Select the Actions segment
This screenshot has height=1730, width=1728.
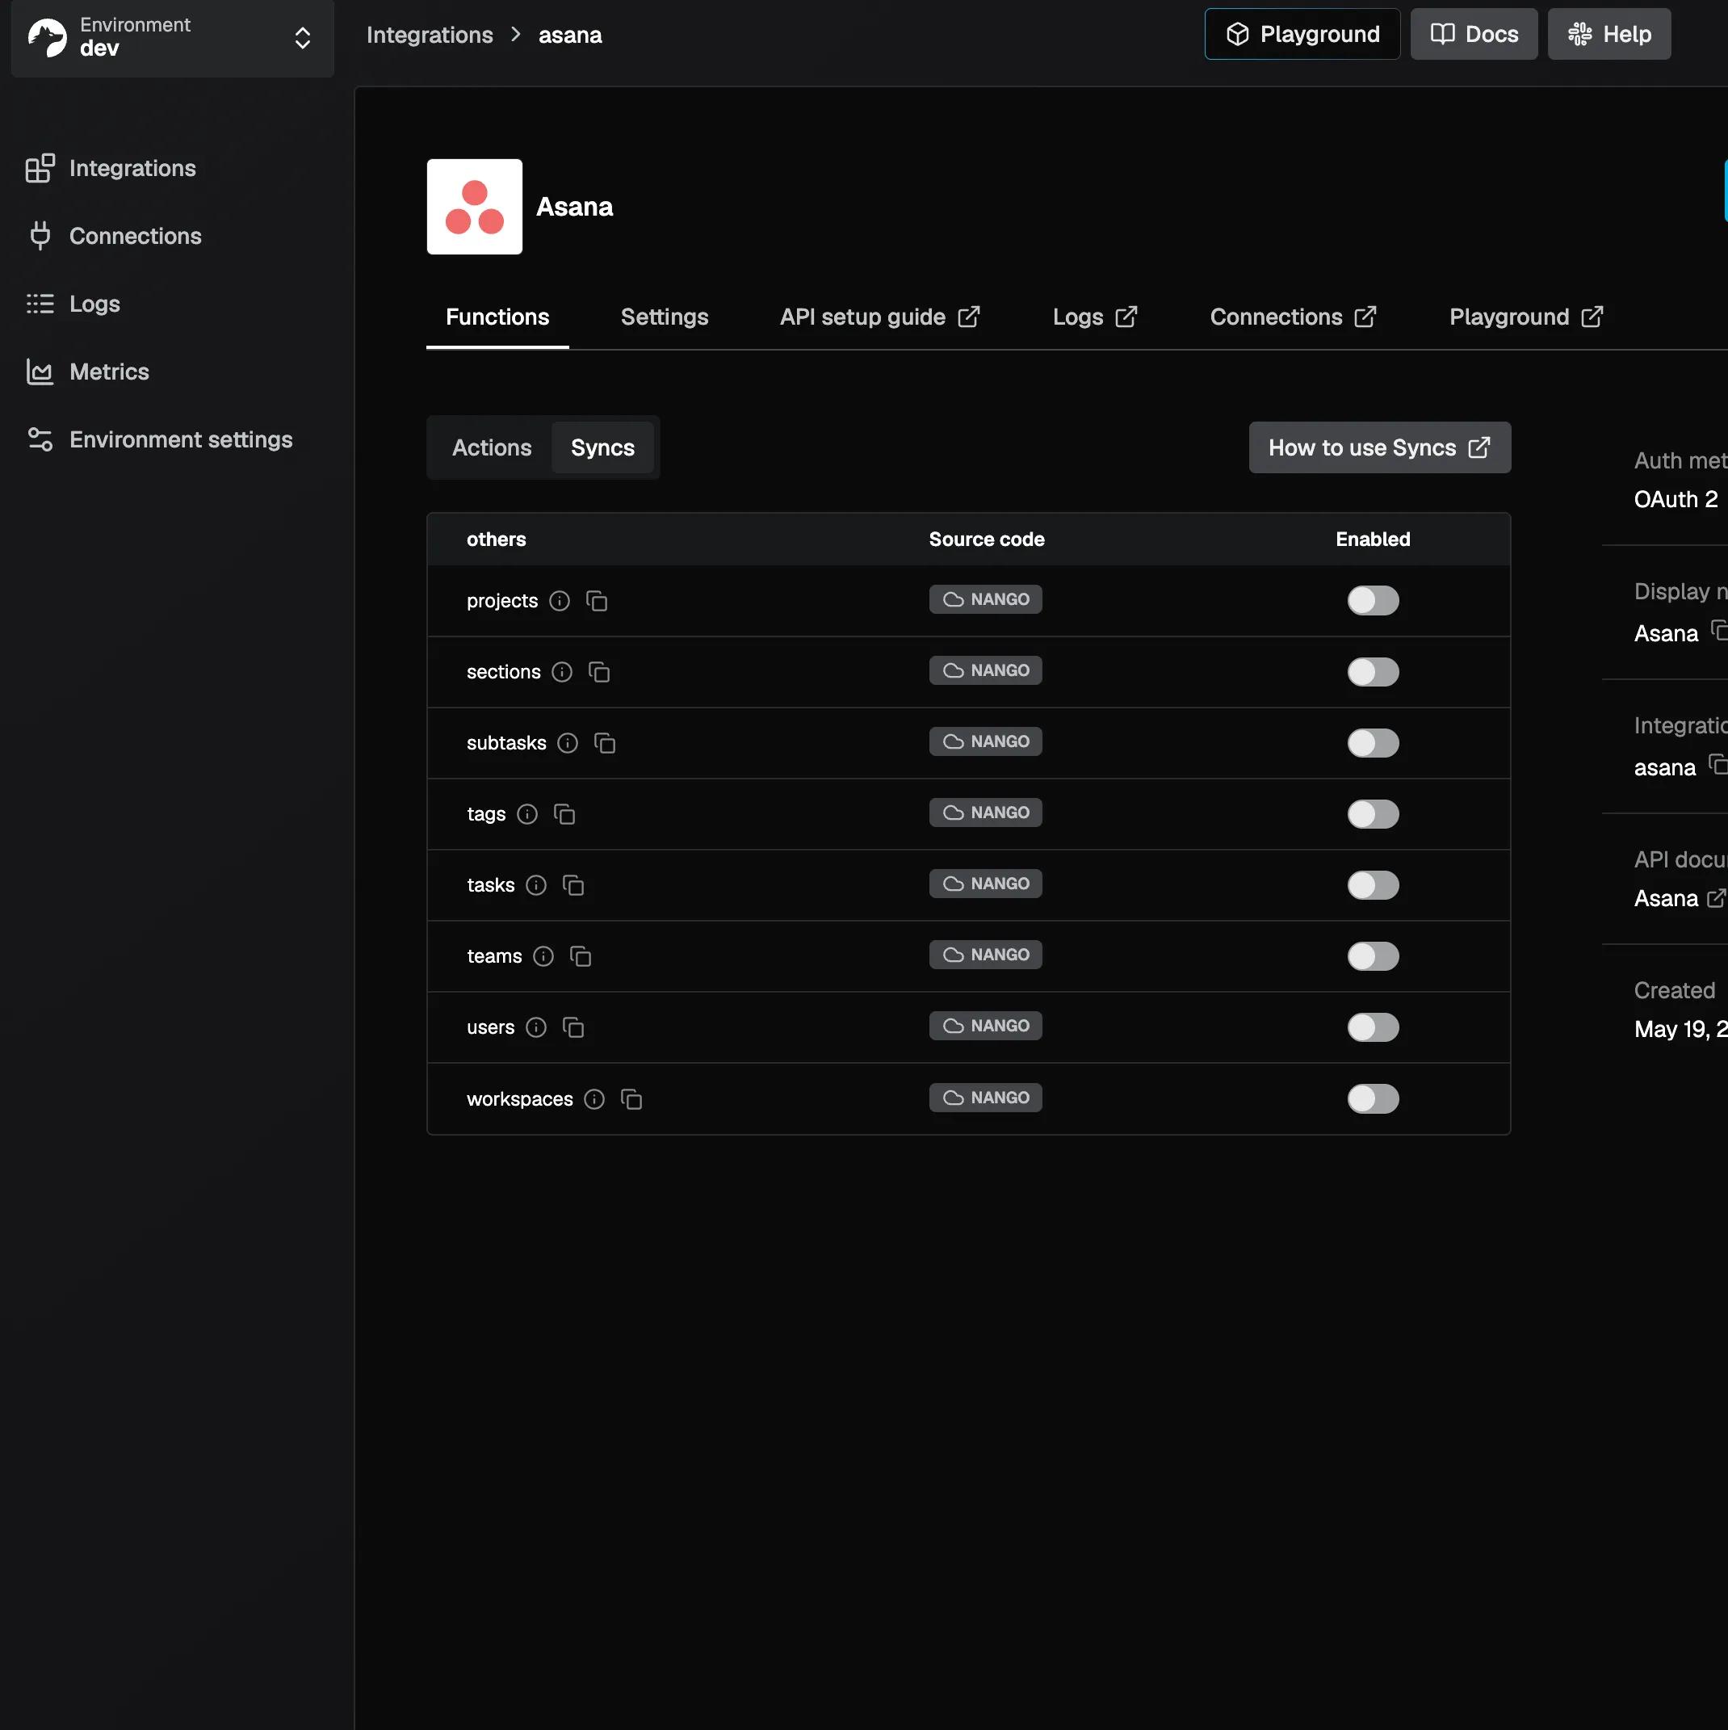(x=492, y=447)
